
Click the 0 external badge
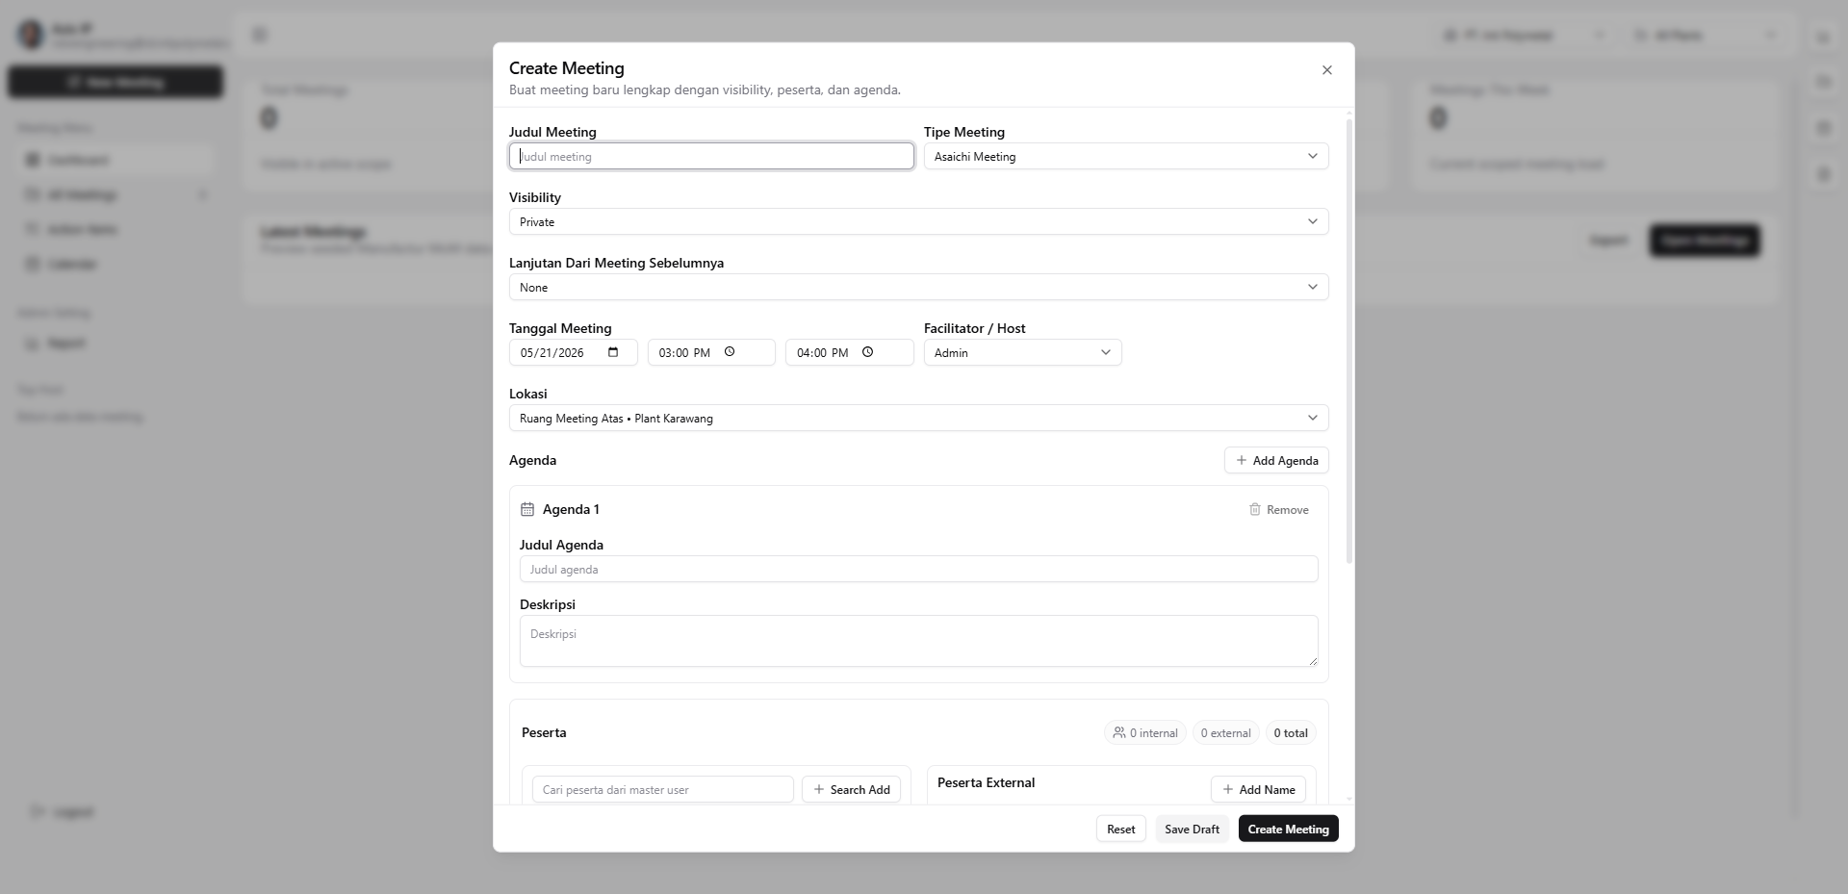[x=1225, y=732]
